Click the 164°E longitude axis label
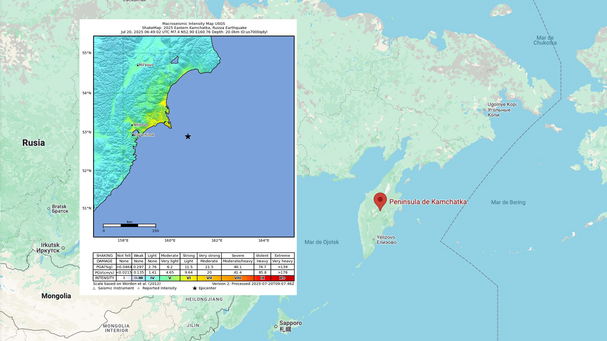 (264, 240)
